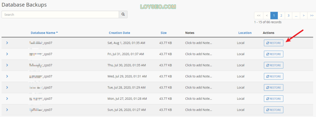Expand the Jul 29, 2020 backup row

coord(7,76)
